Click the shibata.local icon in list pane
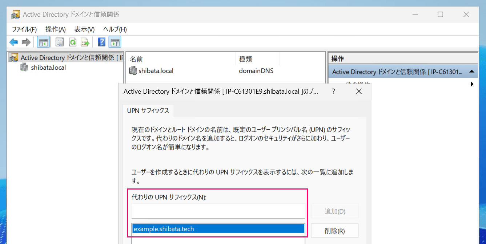The image size is (486, 244). tap(133, 71)
